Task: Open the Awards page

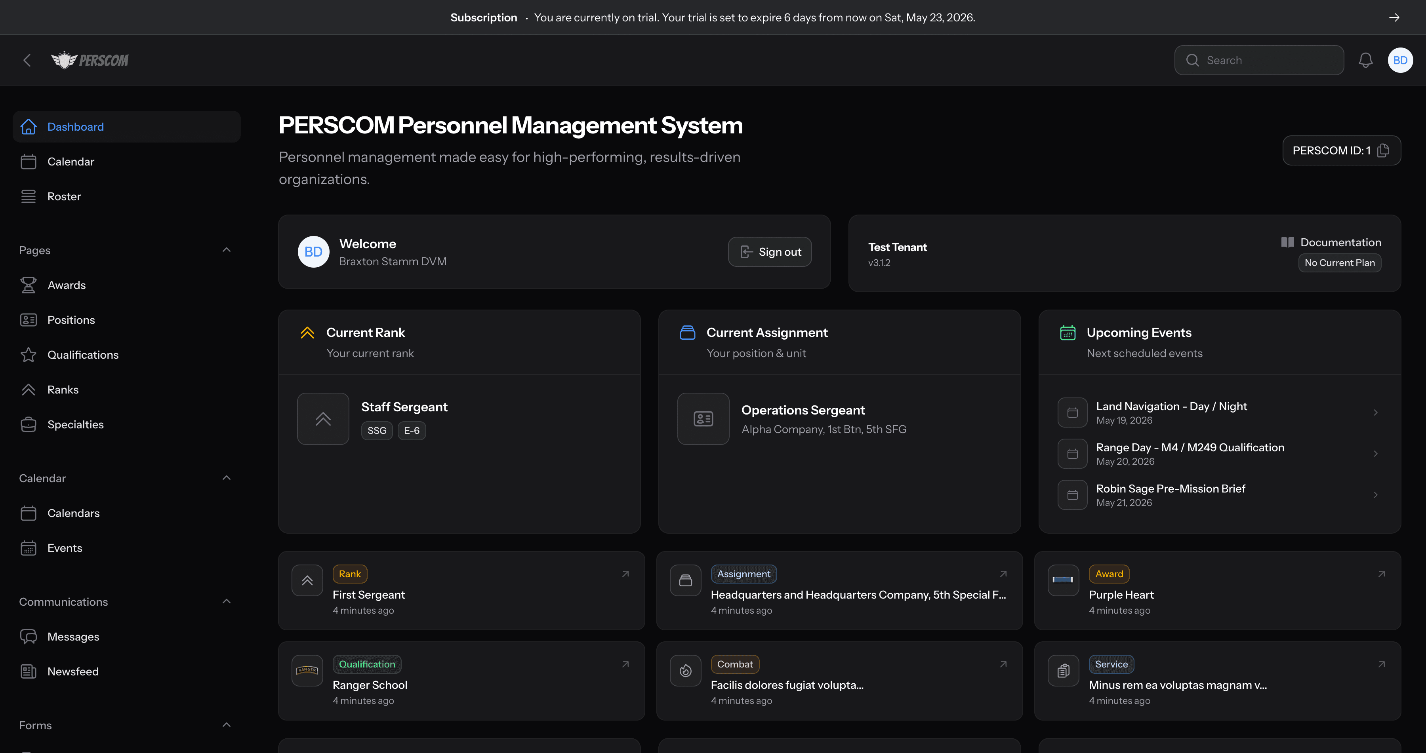Action: (127, 285)
